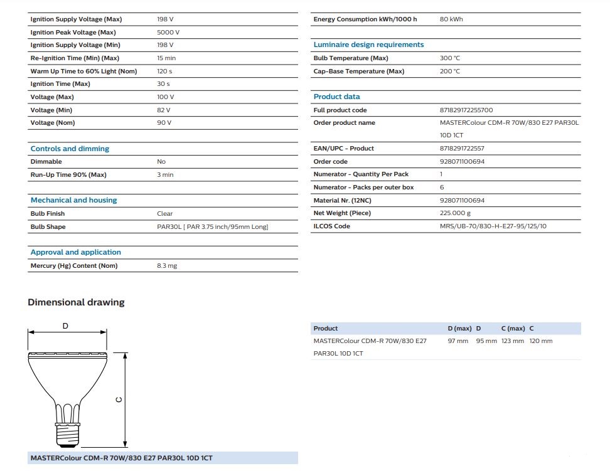610x471 pixels.
Task: Select the full product code 871829172255700
Action: pos(466,110)
